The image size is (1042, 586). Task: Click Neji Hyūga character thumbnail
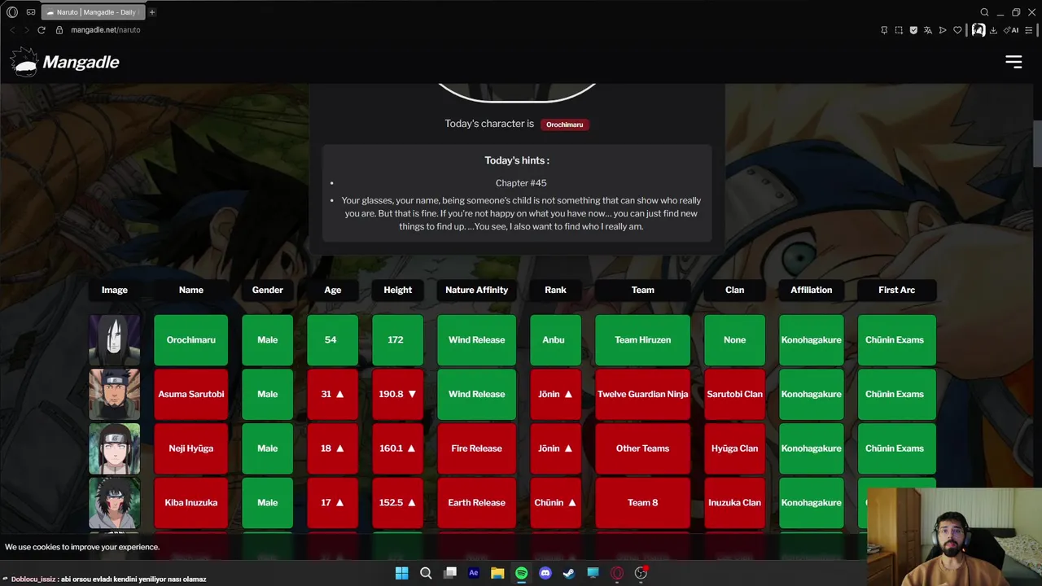click(114, 448)
